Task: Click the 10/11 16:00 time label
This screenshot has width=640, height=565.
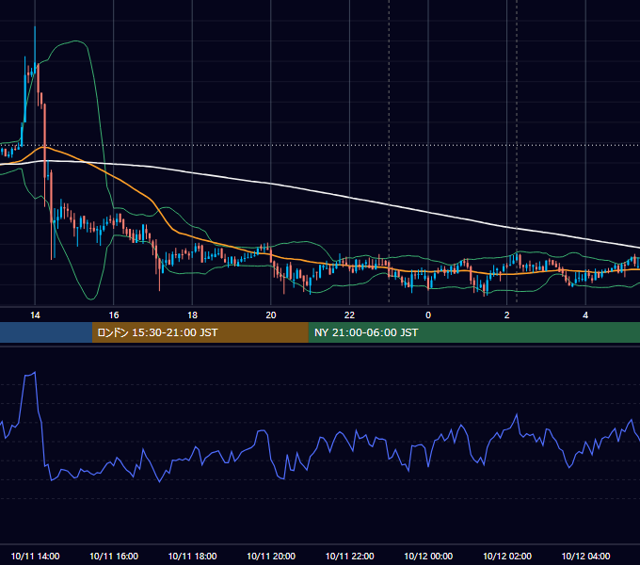Action: (x=114, y=556)
